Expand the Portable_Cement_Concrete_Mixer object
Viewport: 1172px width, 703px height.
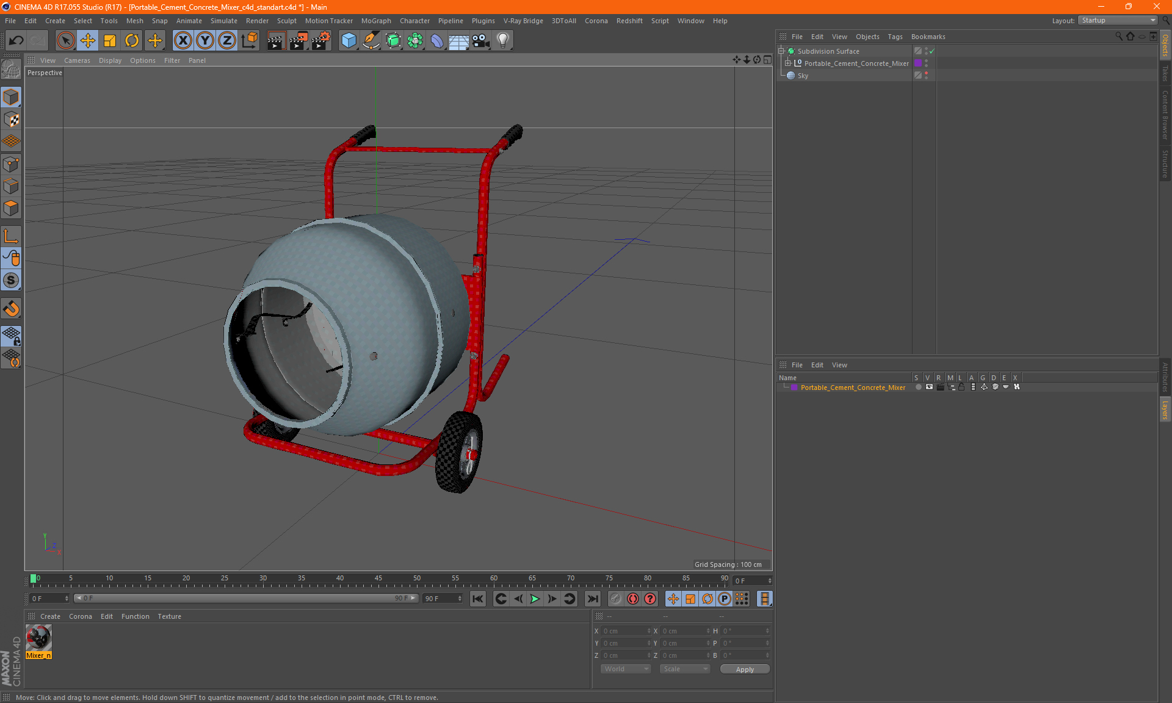[x=787, y=63]
